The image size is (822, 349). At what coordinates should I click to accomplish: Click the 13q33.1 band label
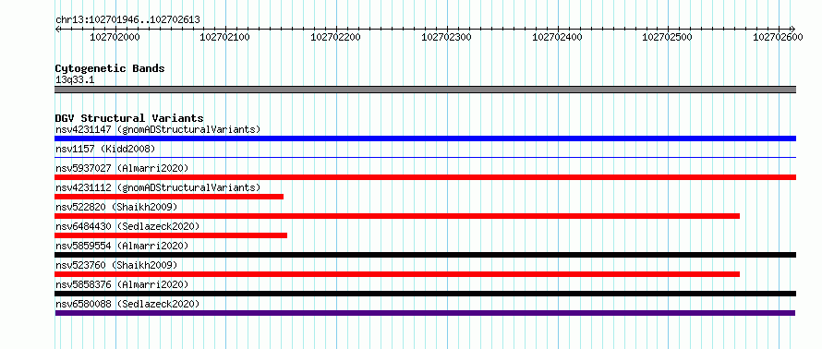coord(75,80)
